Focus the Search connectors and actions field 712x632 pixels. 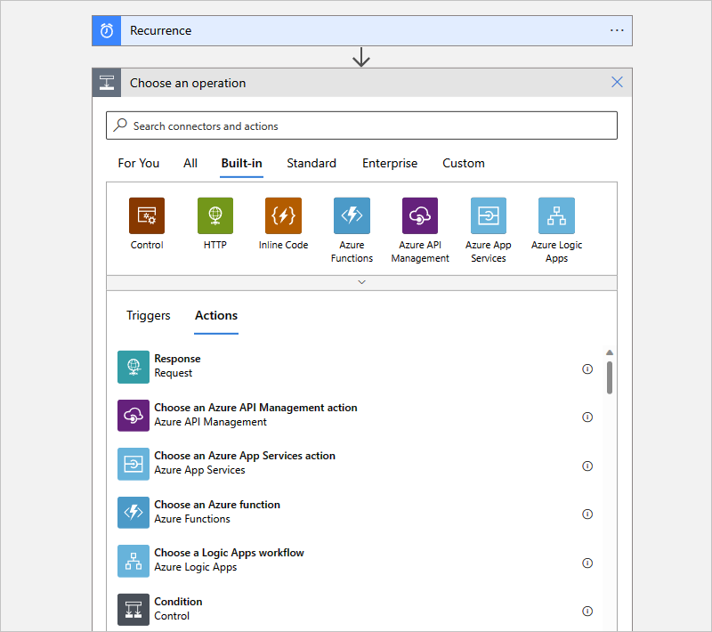pyautogui.click(x=361, y=126)
